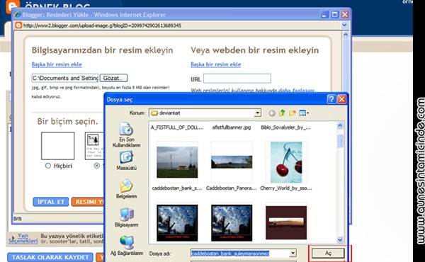Go to Masaüstü in places bar
Image resolution: width=425 pixels, height=262 pixels.
126,161
